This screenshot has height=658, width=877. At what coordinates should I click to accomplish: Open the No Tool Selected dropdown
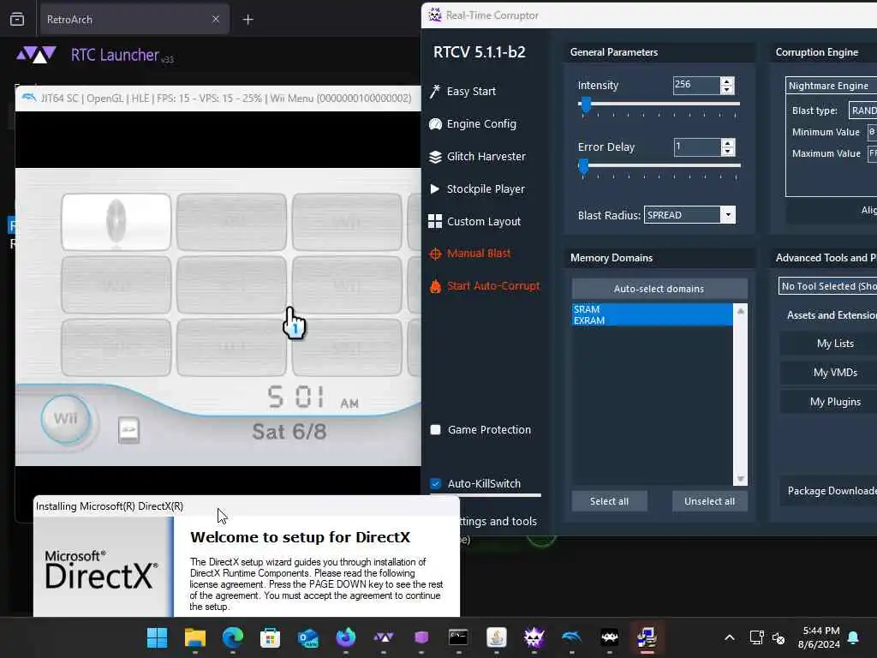[828, 286]
